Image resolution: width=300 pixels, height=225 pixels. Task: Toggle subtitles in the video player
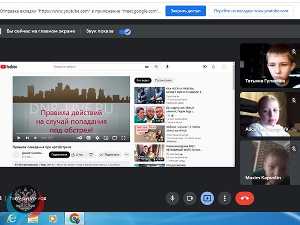click(89, 138)
